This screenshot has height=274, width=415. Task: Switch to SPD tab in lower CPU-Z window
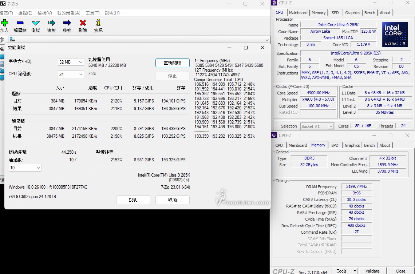335,145
